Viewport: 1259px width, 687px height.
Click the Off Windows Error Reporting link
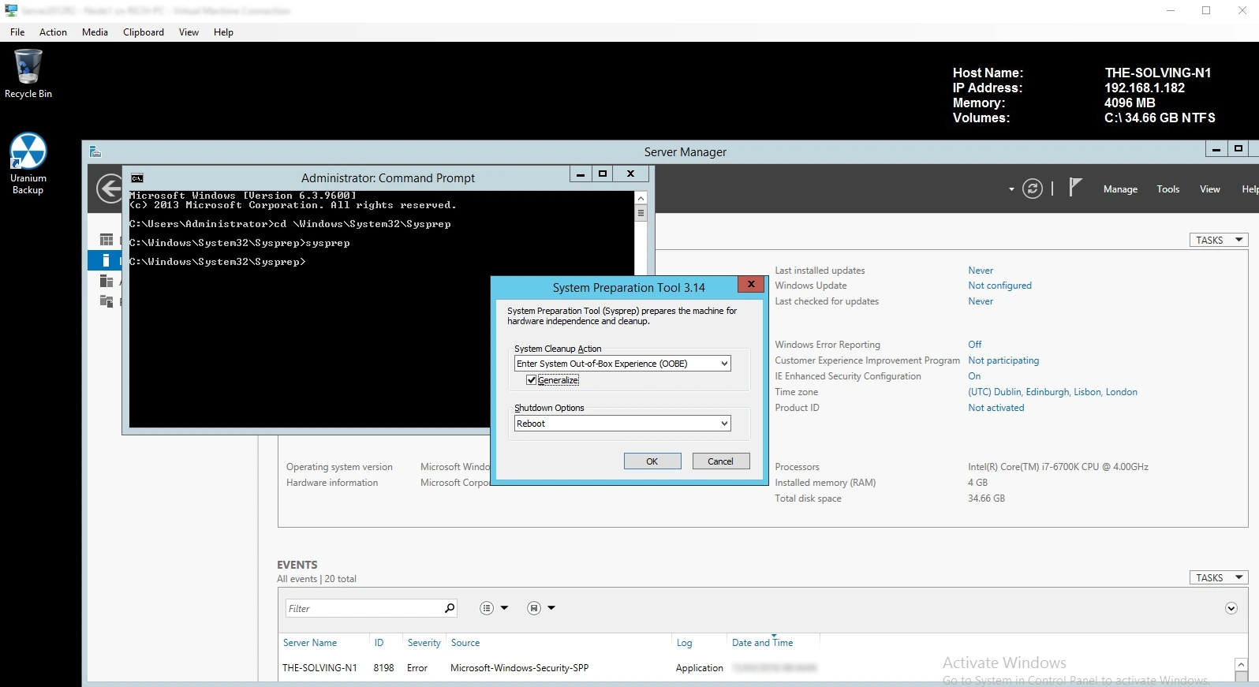(x=975, y=345)
